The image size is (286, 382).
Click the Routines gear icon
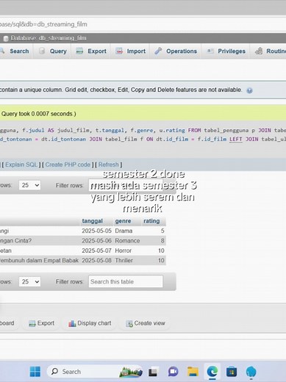click(x=259, y=51)
